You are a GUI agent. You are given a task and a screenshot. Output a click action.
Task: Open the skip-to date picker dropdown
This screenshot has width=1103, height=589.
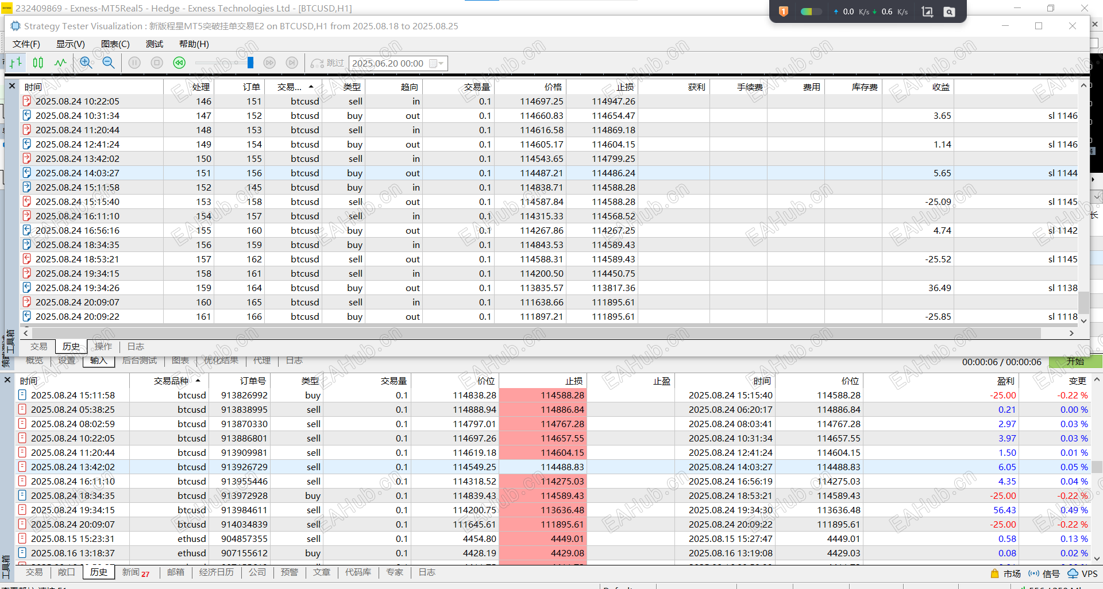click(x=441, y=64)
